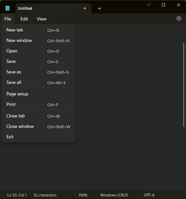Click the Notepad app icon in title bar

[x=8, y=8]
